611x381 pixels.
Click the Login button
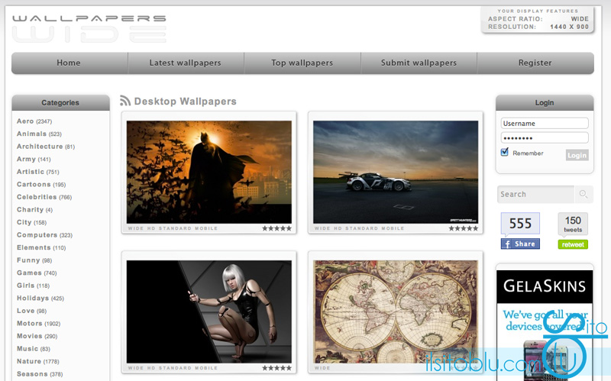(577, 155)
